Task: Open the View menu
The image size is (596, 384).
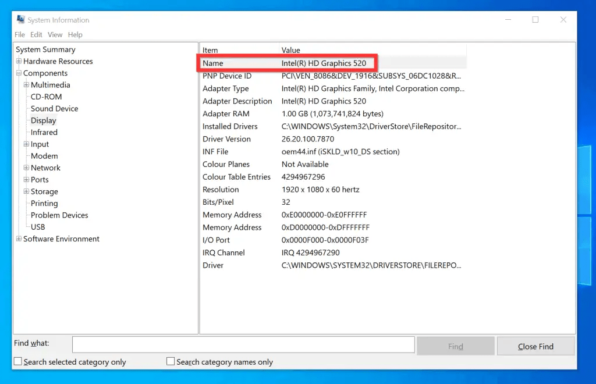Action: pos(55,34)
